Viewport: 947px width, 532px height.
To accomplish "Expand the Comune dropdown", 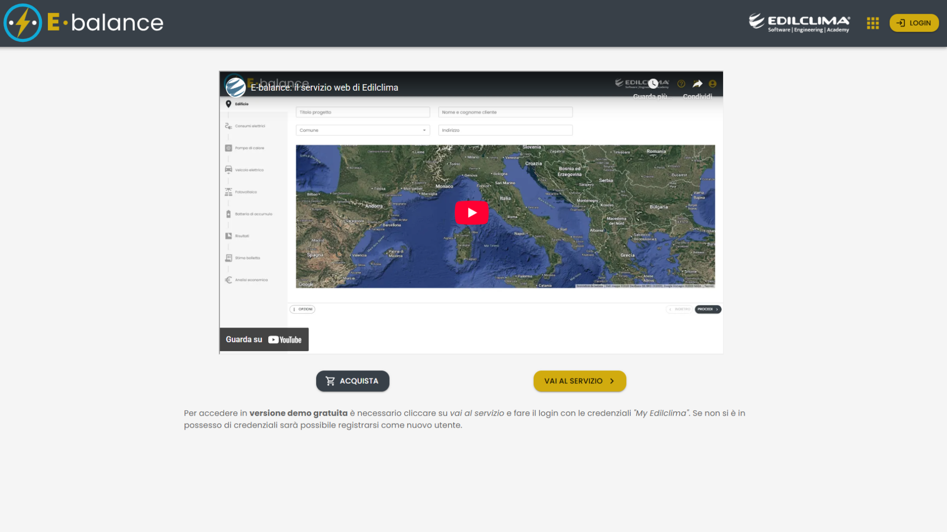I will pyautogui.click(x=363, y=130).
